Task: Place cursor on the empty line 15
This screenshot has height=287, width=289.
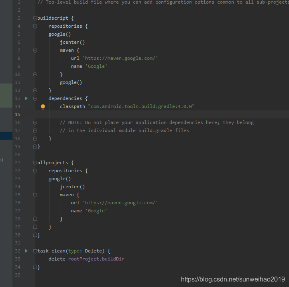Action: 162,114
